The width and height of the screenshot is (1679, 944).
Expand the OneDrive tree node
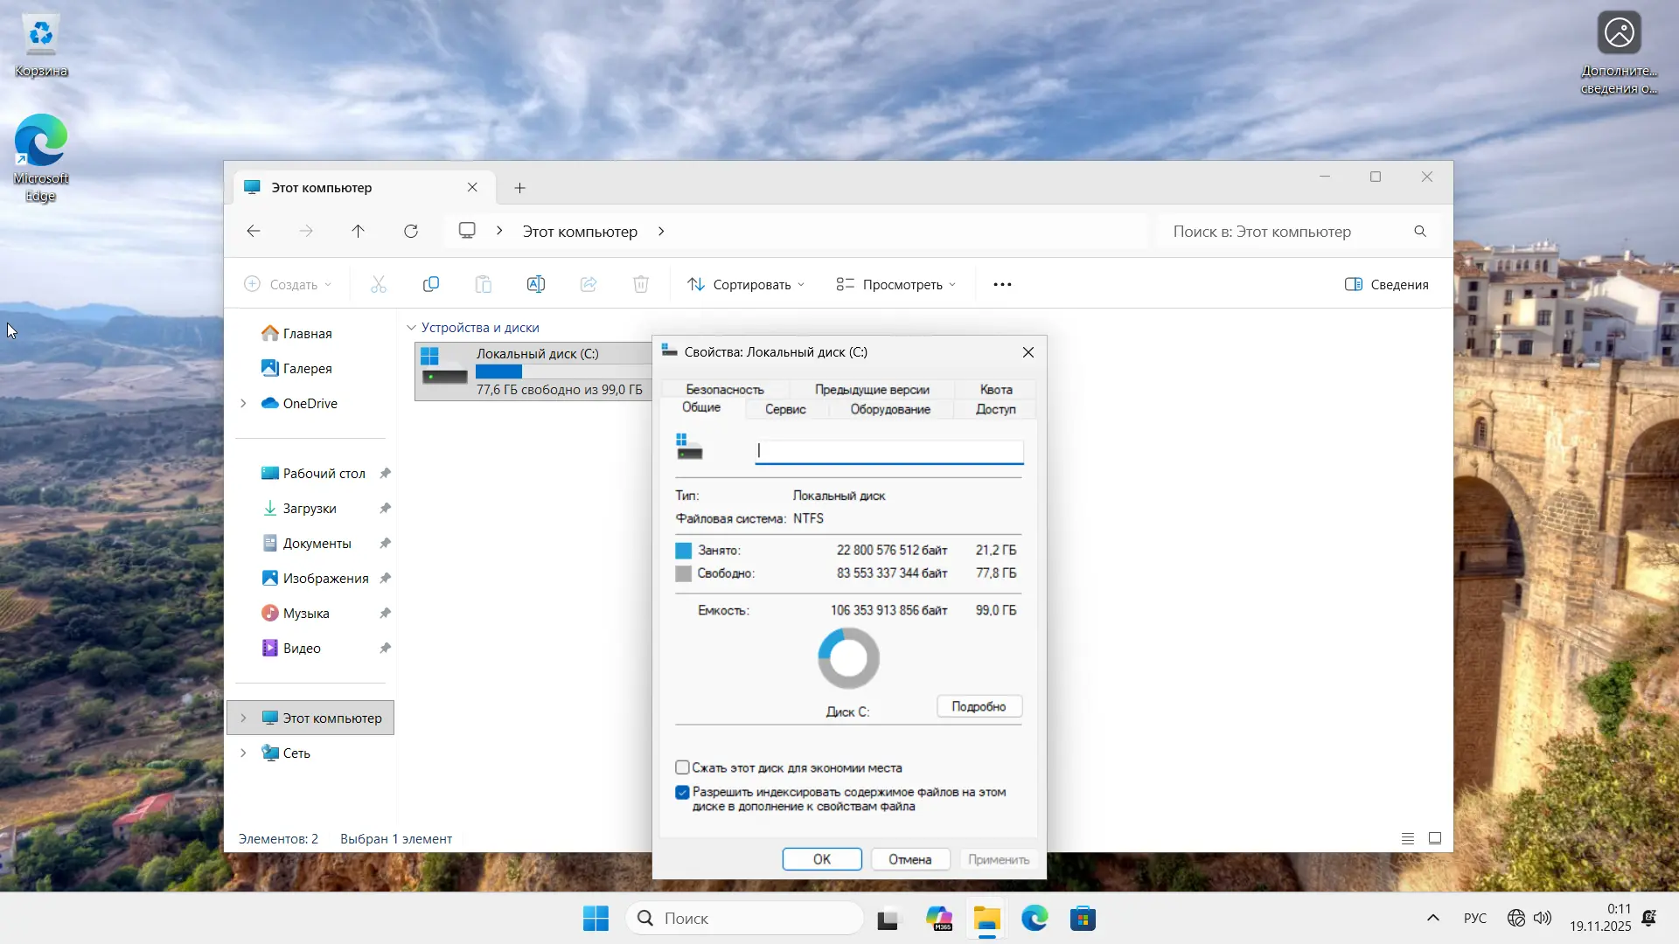coord(243,403)
